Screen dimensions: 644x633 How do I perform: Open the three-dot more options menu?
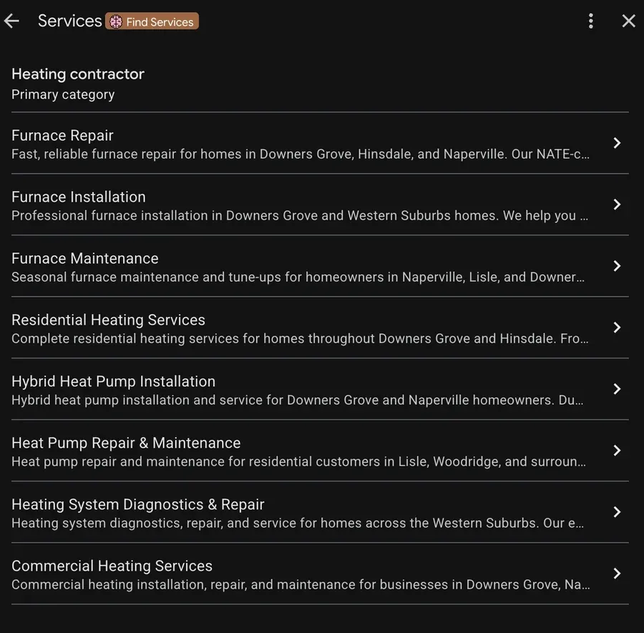click(590, 21)
